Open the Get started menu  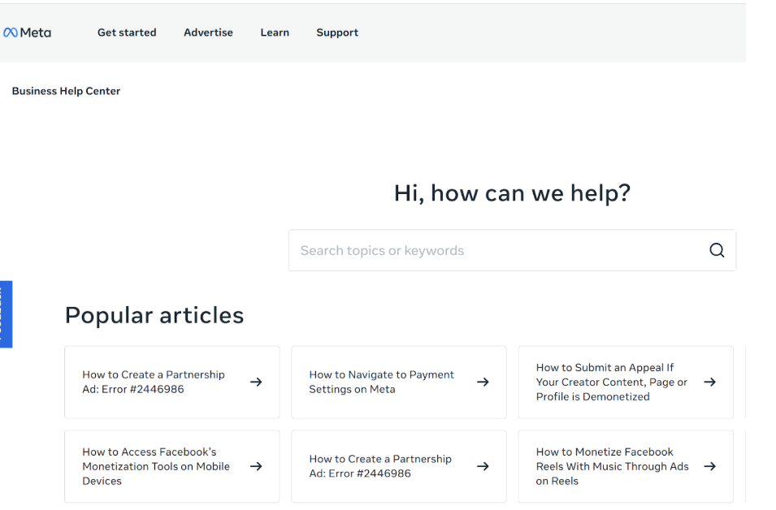(127, 32)
